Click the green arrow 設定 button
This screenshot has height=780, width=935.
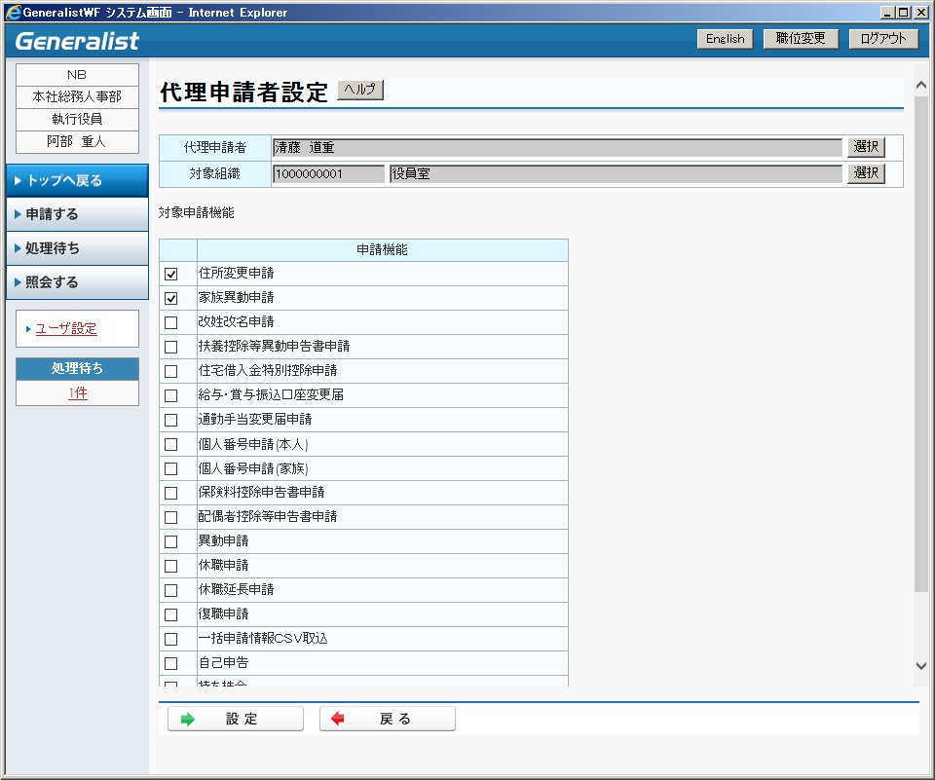click(x=235, y=719)
